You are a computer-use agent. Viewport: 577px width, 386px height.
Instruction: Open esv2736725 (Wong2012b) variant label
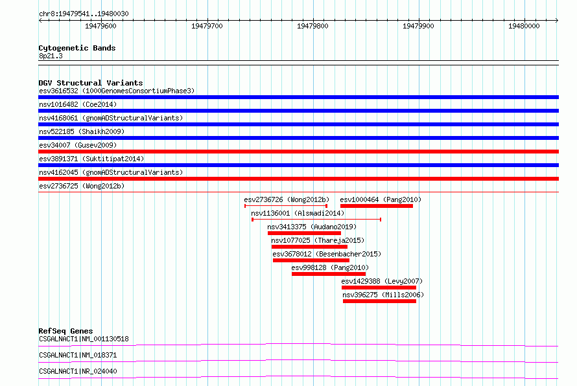point(82,186)
